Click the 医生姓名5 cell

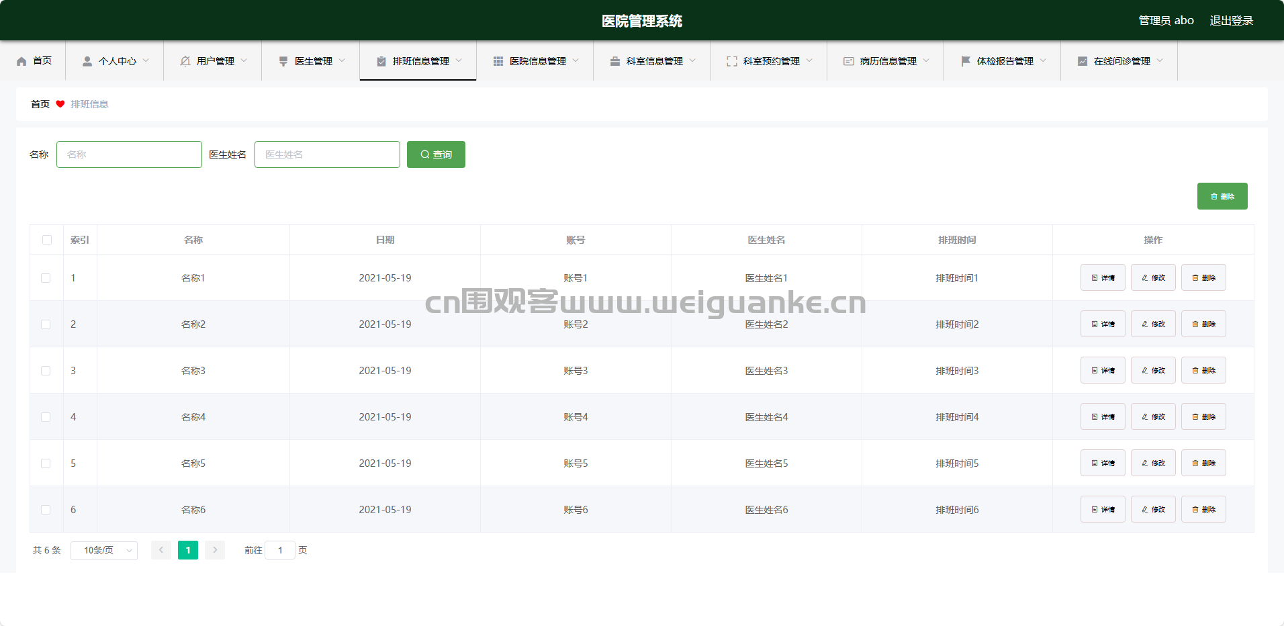click(x=766, y=463)
